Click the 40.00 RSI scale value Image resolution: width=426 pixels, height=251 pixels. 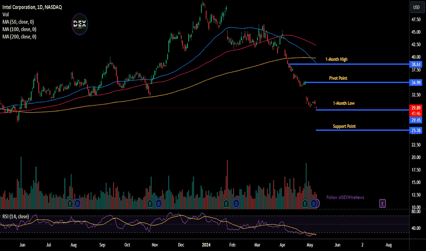[416, 228]
